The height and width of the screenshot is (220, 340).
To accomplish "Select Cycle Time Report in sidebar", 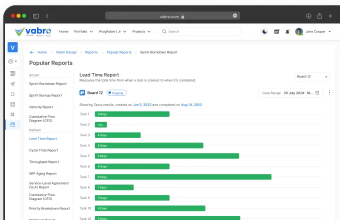I will 43,150.
